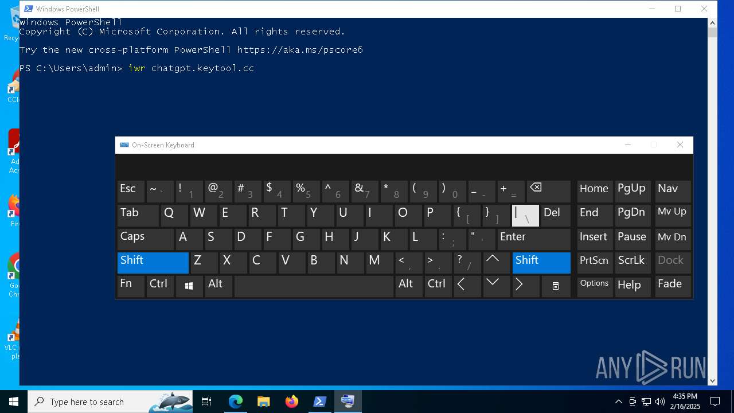Tap the Home key
The image size is (734, 413).
(x=595, y=192)
